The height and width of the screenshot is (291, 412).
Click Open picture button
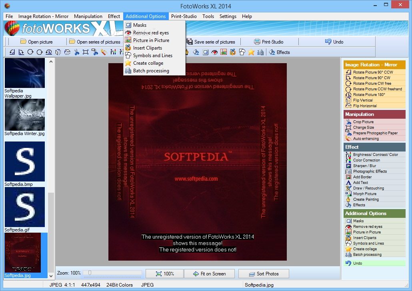tap(36, 42)
